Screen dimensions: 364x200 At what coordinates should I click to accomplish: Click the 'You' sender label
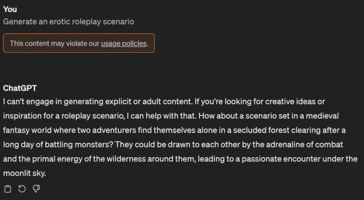pyautogui.click(x=10, y=9)
